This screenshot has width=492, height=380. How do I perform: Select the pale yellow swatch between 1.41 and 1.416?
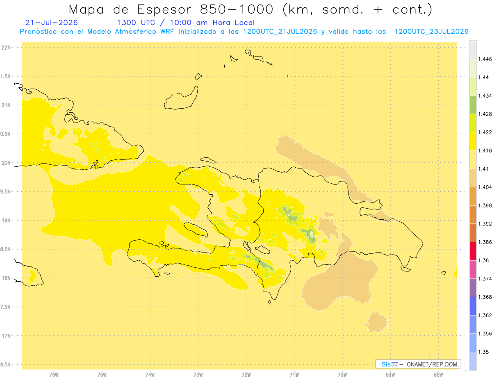[473, 159]
